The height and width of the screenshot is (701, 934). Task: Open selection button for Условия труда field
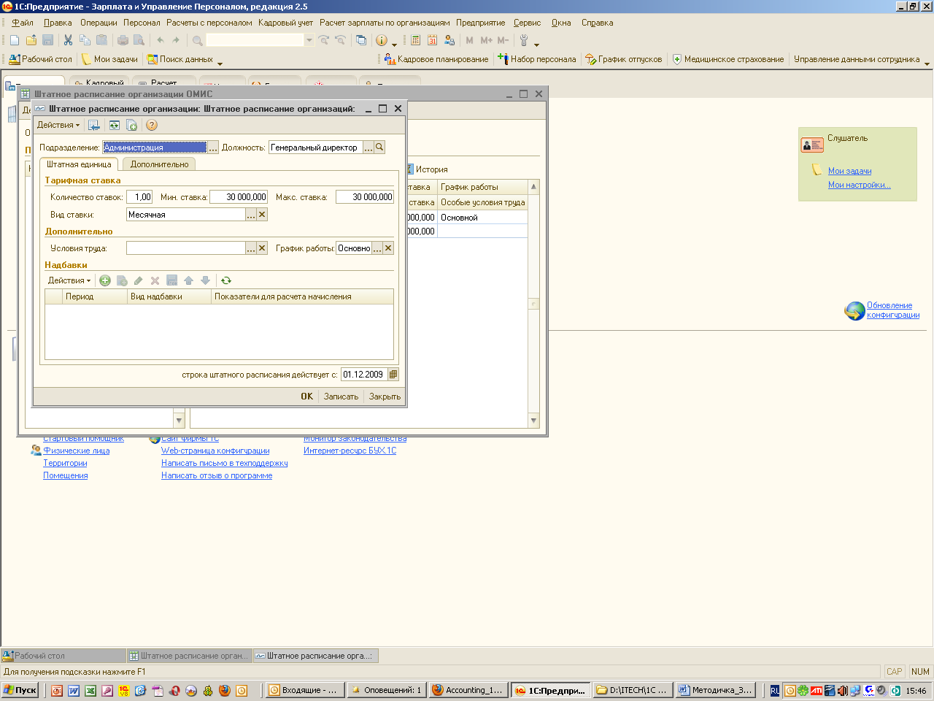(251, 248)
